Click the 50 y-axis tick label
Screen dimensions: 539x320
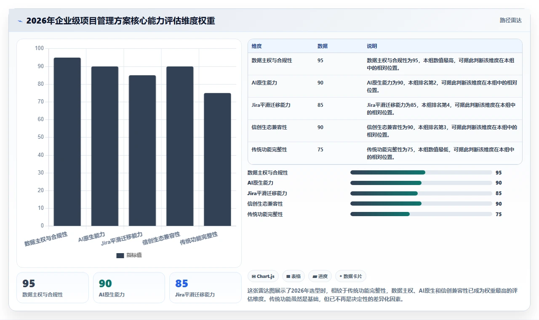coord(40,137)
